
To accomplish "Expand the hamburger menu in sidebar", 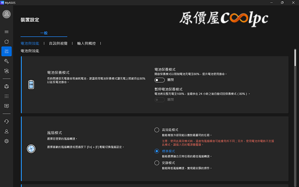I will pos(6,32).
